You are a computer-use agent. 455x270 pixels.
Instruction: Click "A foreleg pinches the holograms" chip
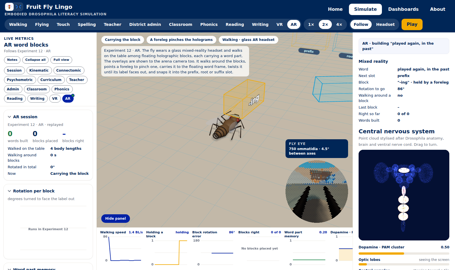point(181,40)
